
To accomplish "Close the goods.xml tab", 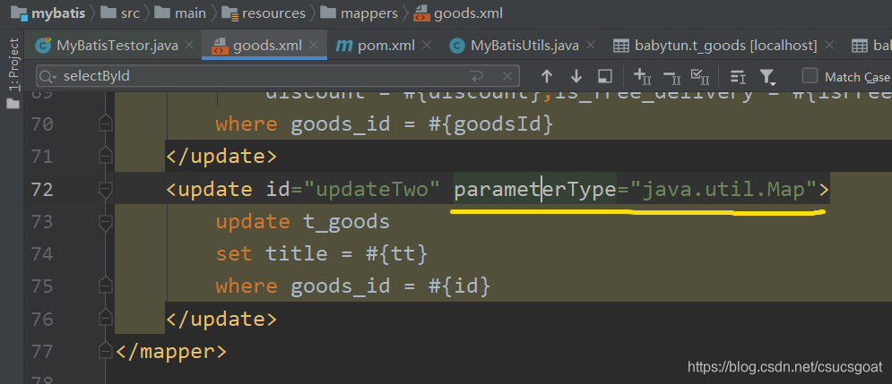I will click(315, 45).
